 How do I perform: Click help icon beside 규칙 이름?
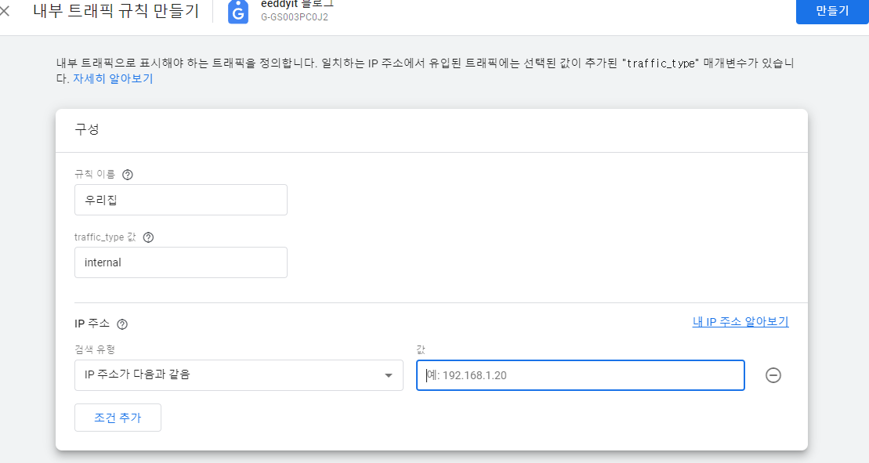pos(128,175)
